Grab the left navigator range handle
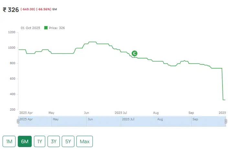This screenshot has width=228, height=149. 18,121
